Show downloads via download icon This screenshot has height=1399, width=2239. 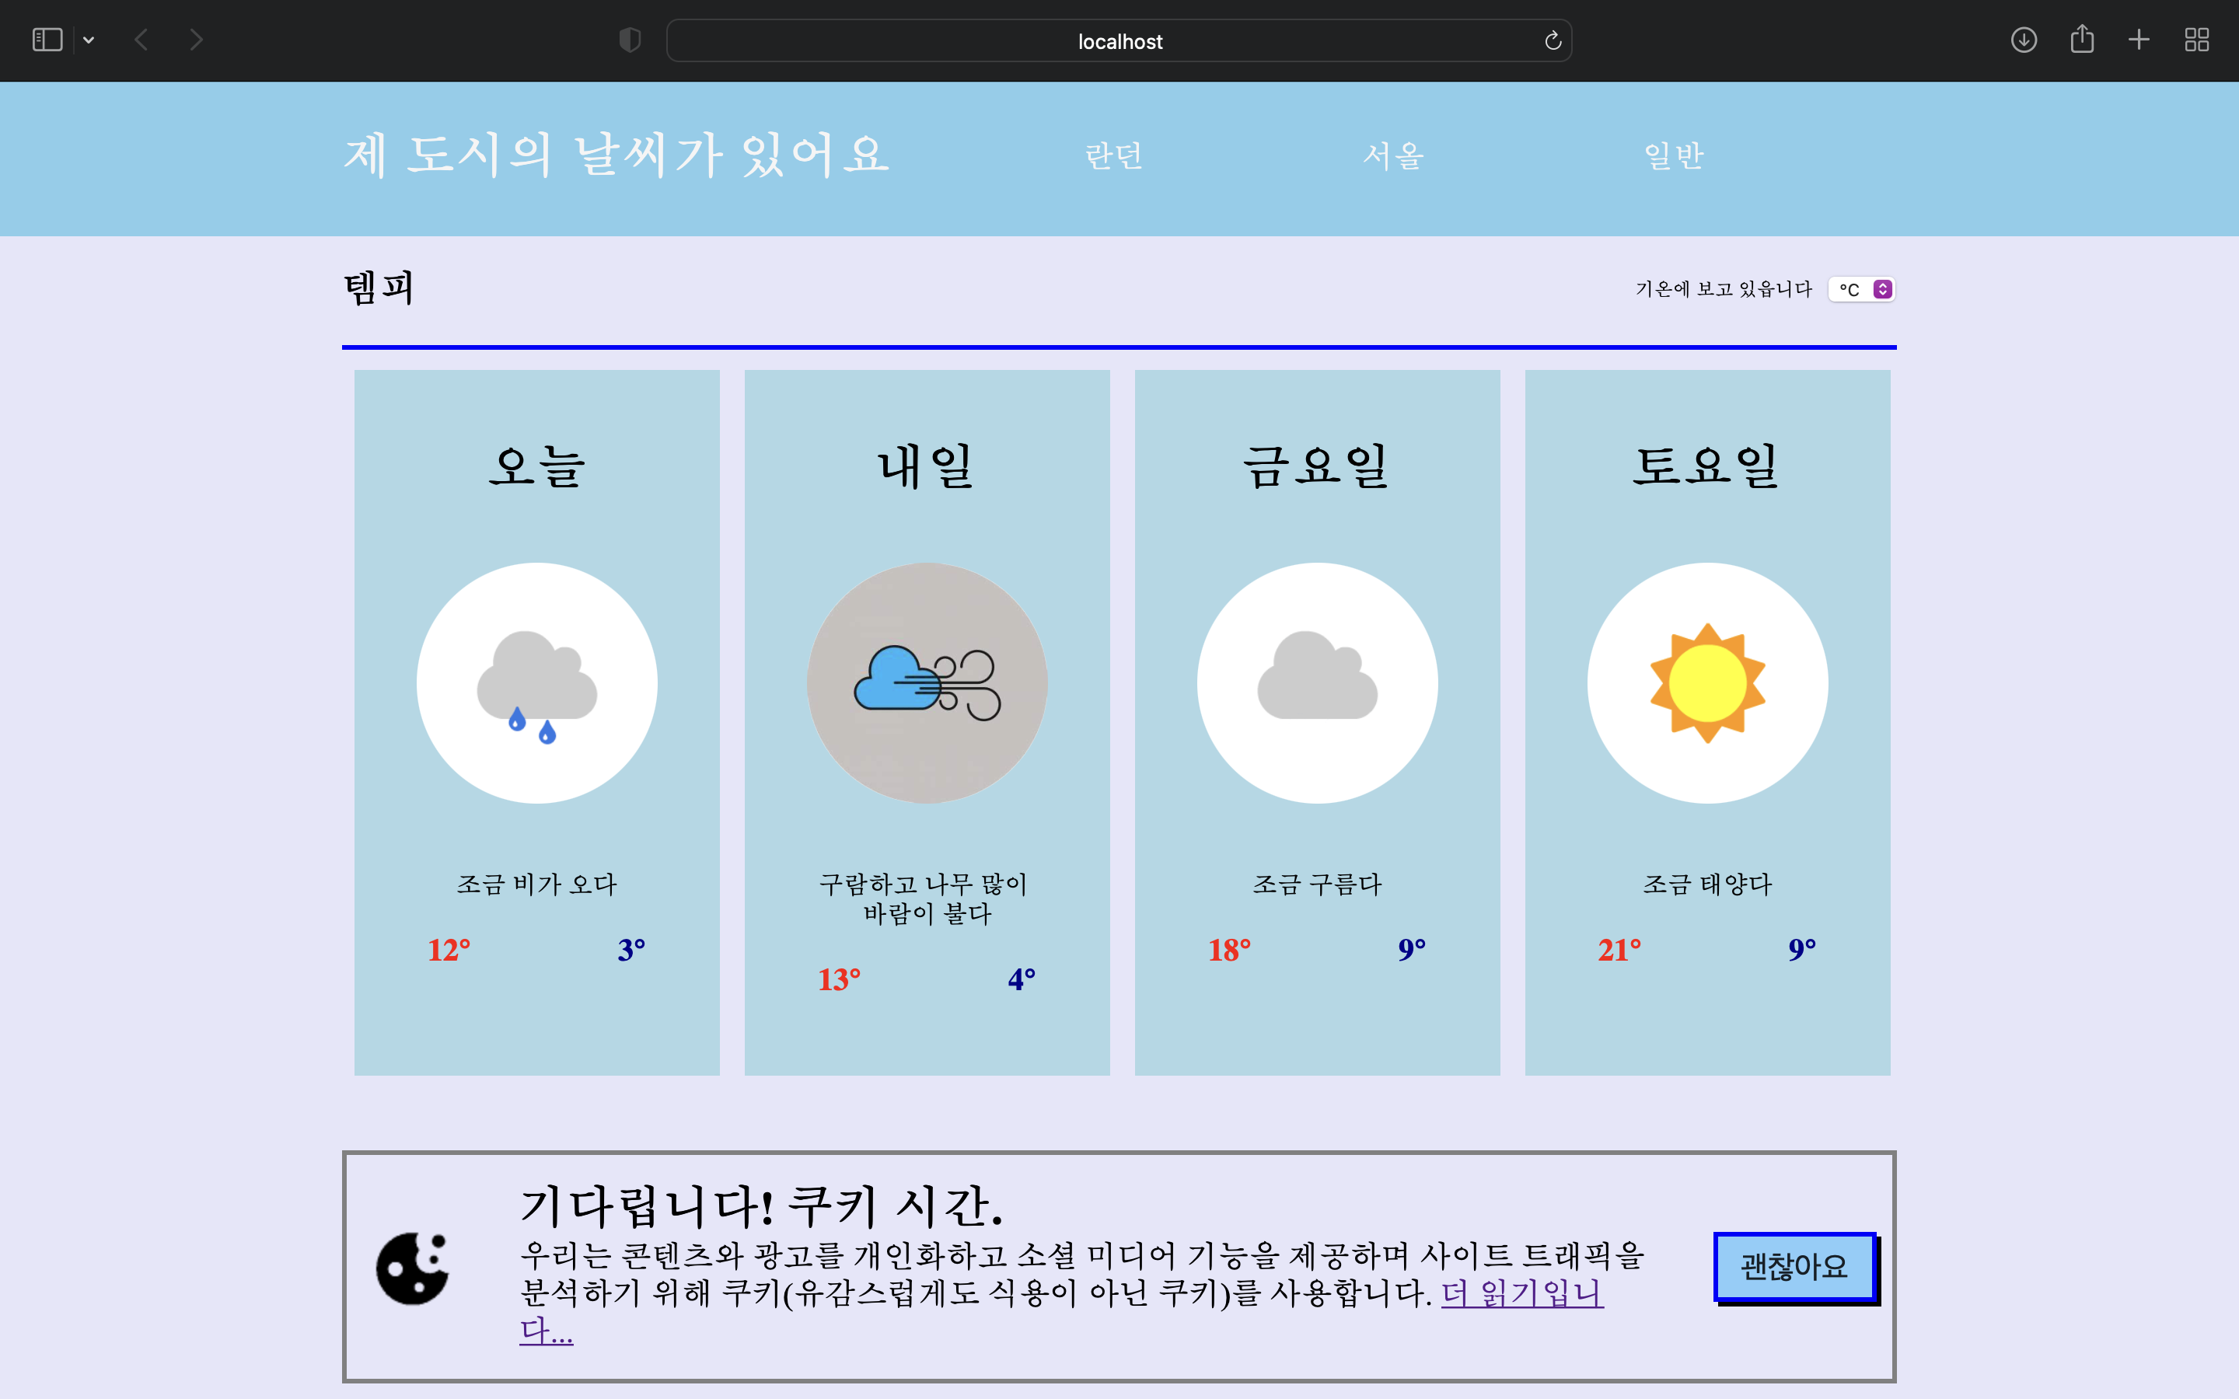point(2024,40)
